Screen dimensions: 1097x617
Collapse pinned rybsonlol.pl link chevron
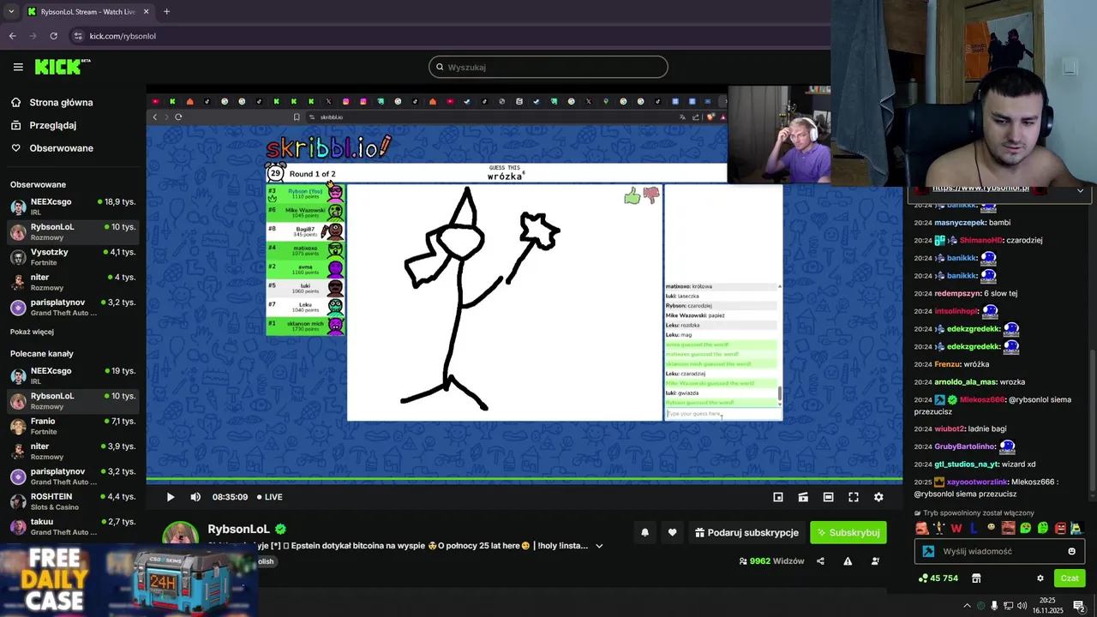[1080, 190]
